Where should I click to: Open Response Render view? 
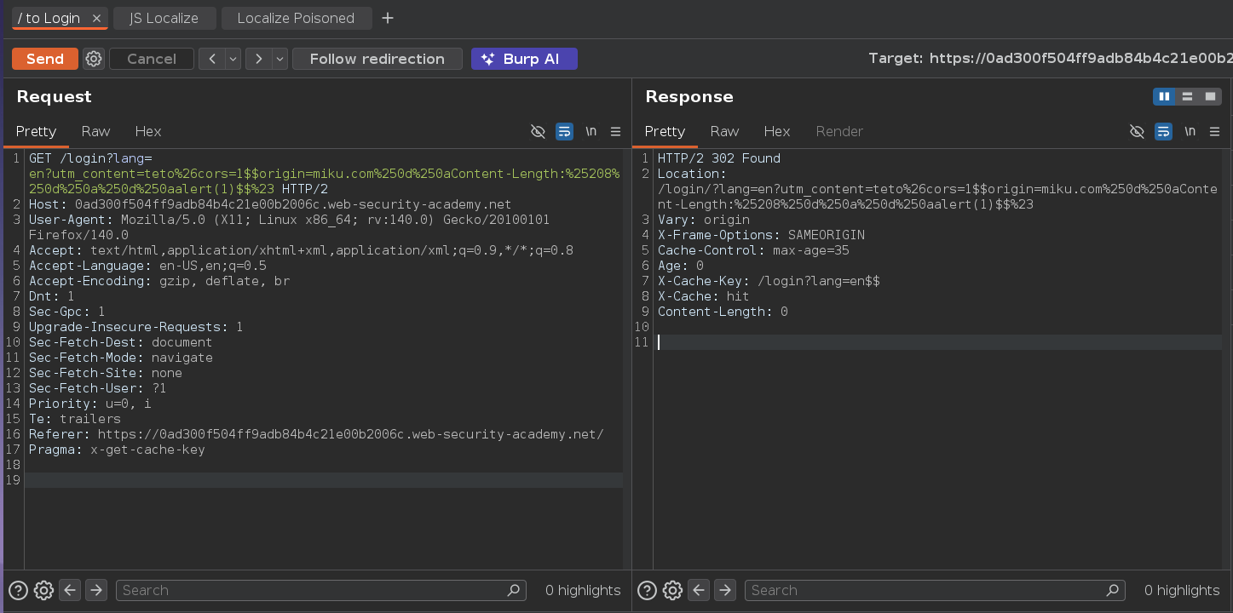click(x=839, y=131)
